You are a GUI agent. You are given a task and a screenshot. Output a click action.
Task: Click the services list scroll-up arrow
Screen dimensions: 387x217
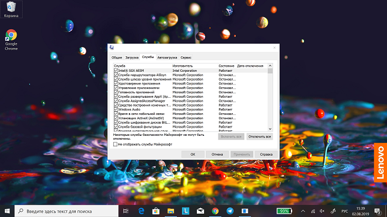point(270,66)
